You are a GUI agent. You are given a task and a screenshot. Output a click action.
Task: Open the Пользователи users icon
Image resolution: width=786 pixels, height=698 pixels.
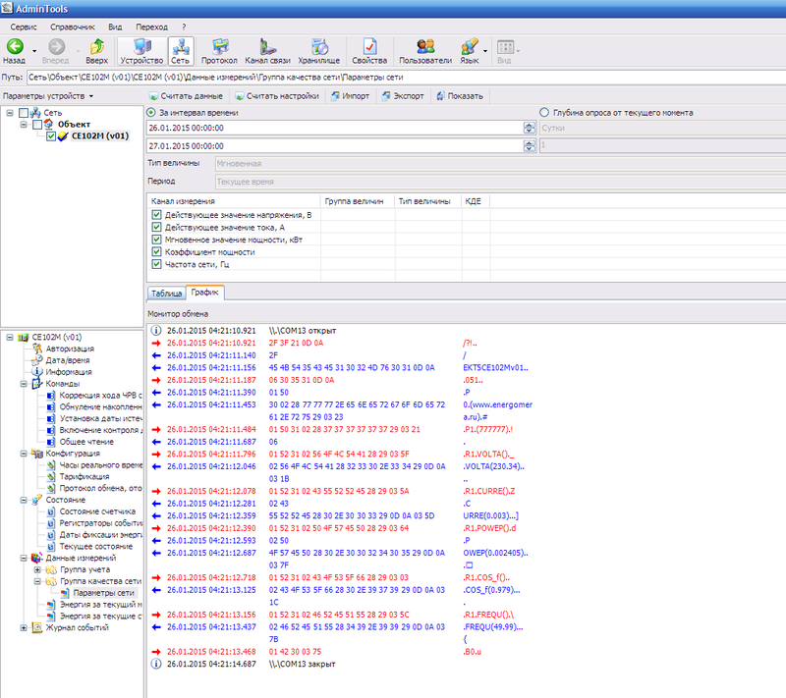pos(425,46)
